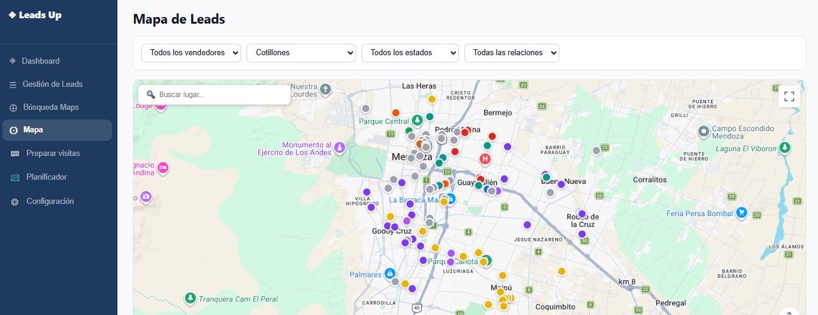Click the Coquimbito map label
This screenshot has height=315, width=818.
point(556,307)
